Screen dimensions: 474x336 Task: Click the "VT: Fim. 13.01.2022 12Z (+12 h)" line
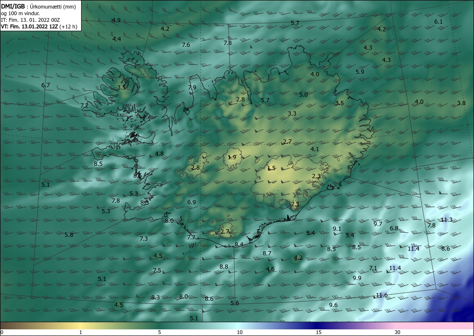pos(39,27)
